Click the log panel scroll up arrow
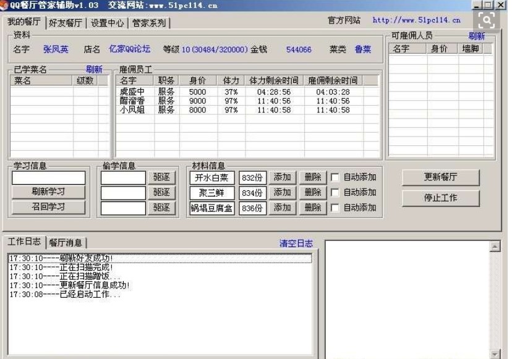 coord(495,247)
